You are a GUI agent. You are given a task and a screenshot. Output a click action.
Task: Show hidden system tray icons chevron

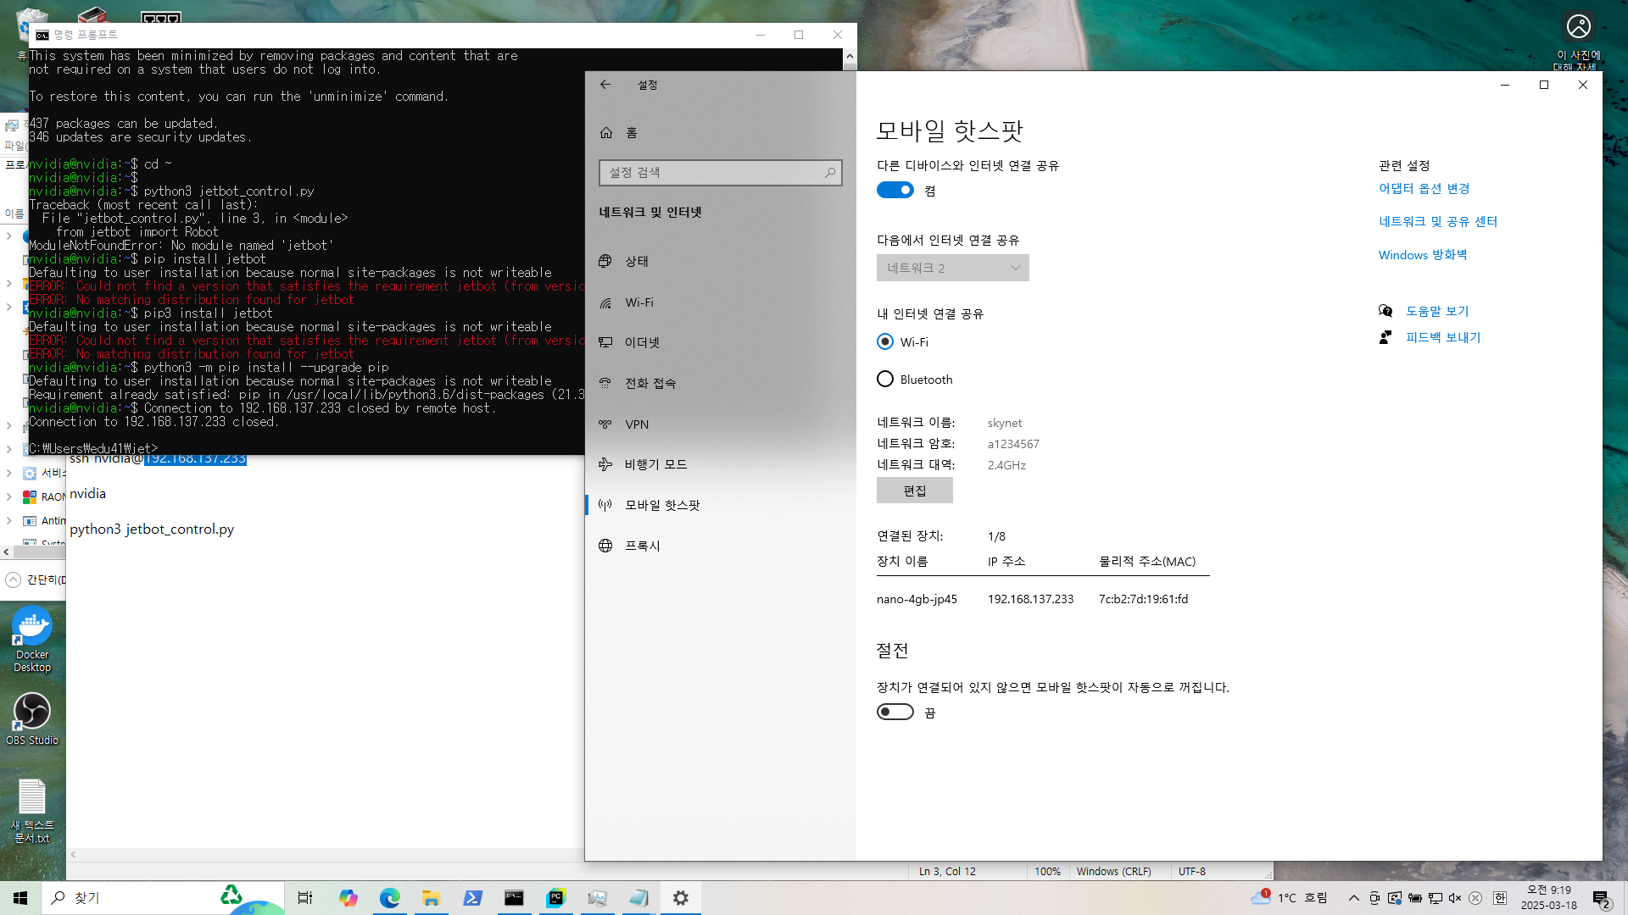1353,898
